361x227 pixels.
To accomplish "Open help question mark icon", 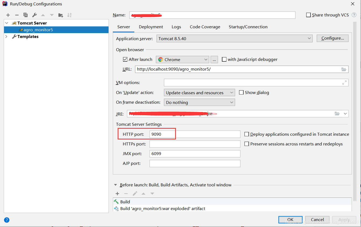I will click(x=7, y=220).
